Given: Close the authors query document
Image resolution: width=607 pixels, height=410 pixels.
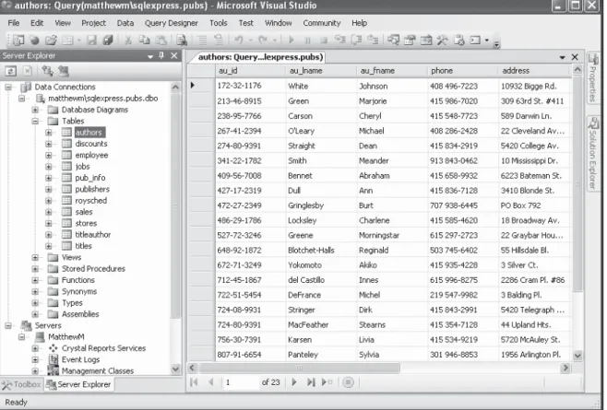Looking at the screenshot, I should tap(575, 57).
